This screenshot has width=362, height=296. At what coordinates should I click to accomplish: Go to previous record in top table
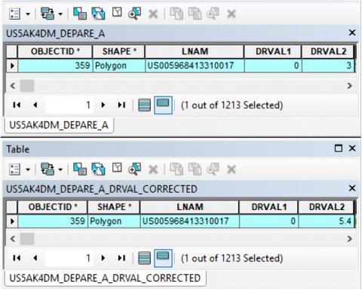(35, 105)
